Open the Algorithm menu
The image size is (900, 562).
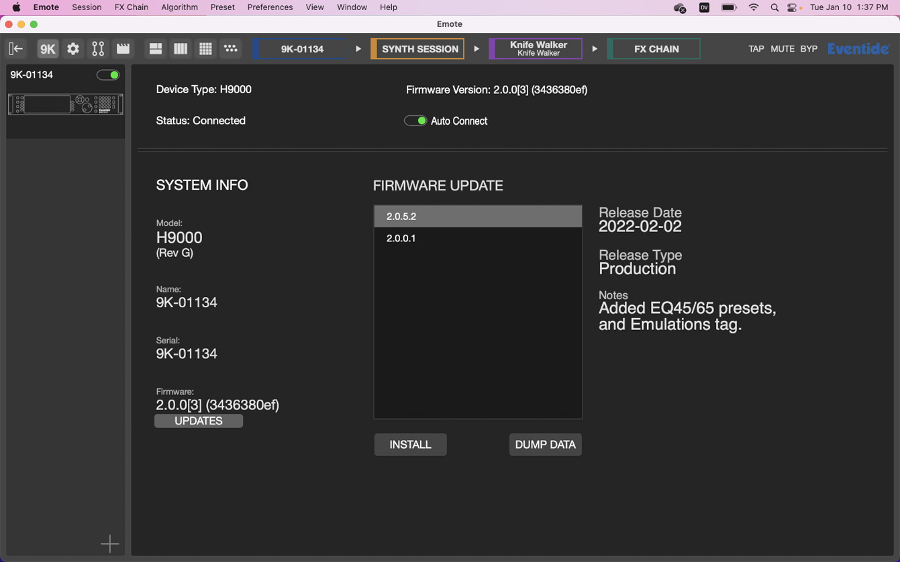[179, 7]
